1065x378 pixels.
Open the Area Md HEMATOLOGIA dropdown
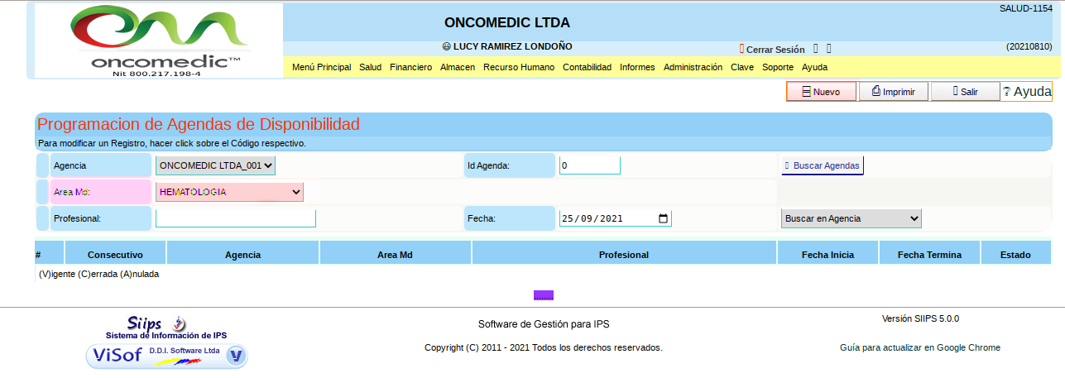point(229,192)
